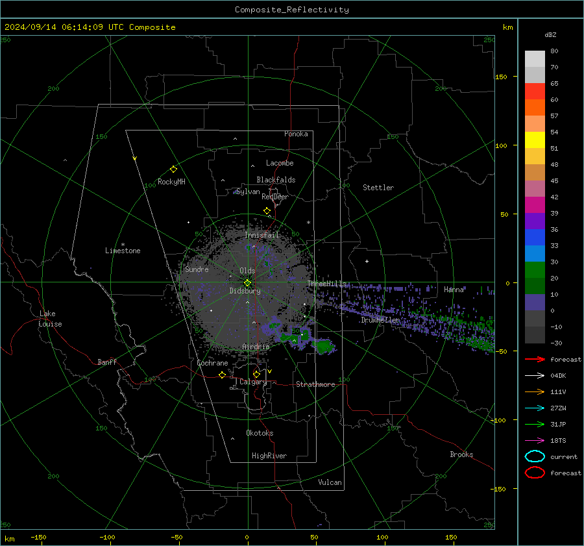The width and height of the screenshot is (584, 546).
Task: Click the red forecast arrow in legend
Action: (x=535, y=359)
